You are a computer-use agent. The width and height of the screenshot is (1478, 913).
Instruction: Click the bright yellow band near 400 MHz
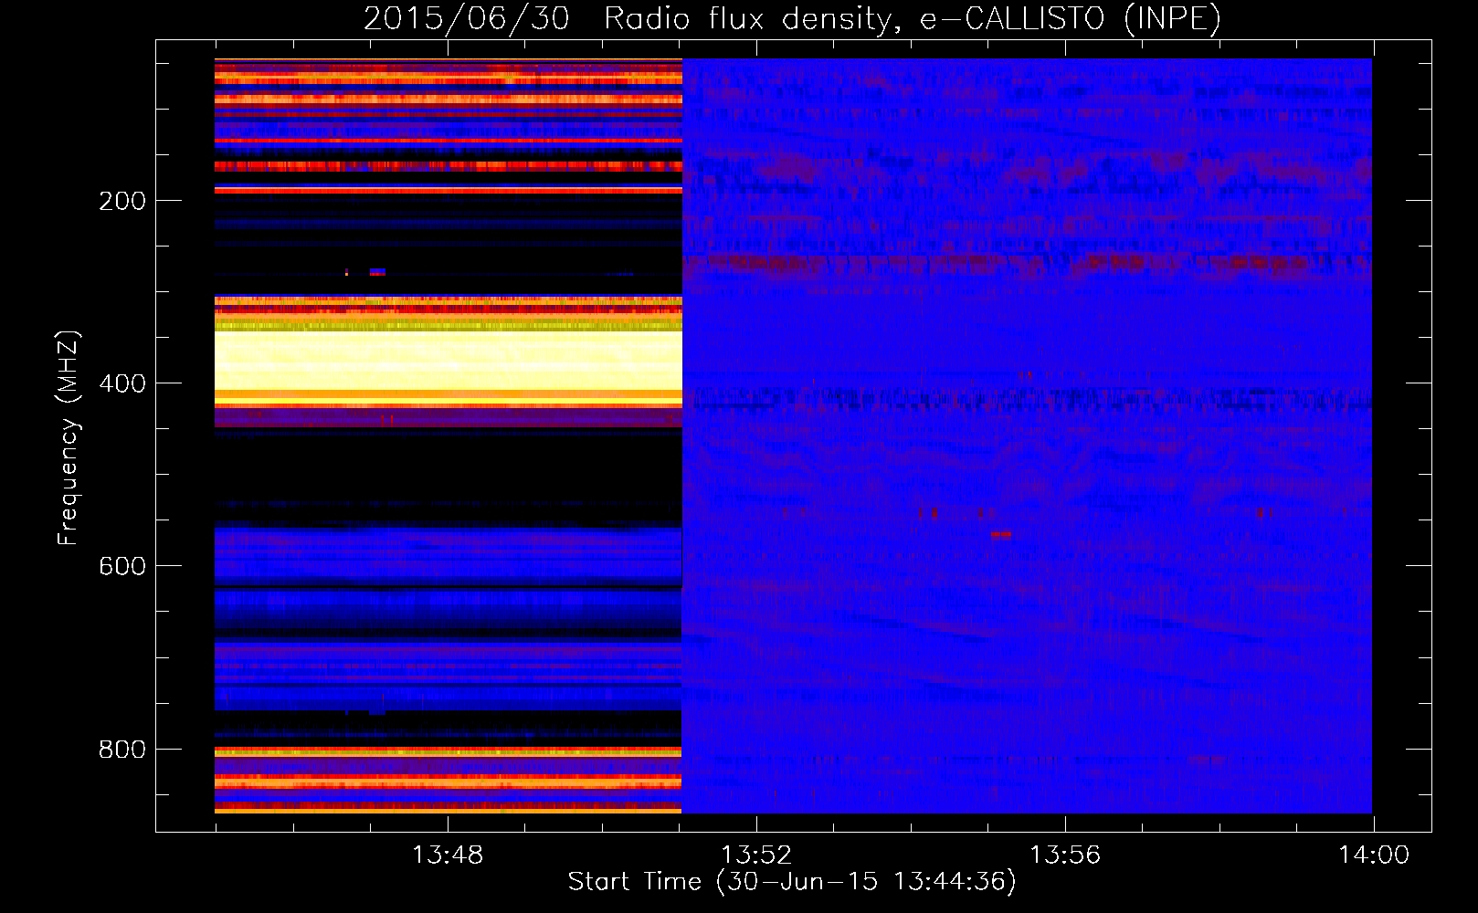449,361
